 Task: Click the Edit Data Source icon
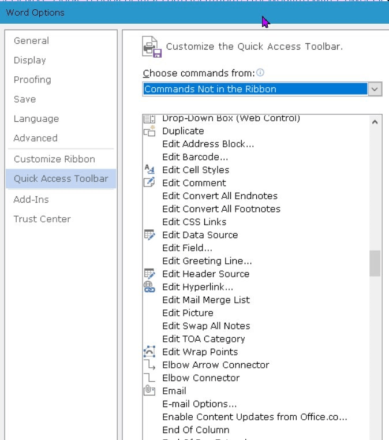click(149, 235)
